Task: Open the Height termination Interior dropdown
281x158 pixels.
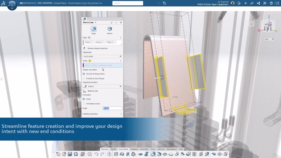Action: click(102, 86)
